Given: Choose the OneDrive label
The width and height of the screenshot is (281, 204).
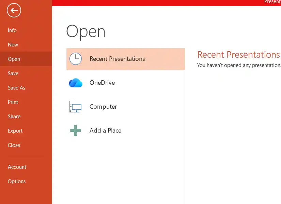Looking at the screenshot, I should click(x=102, y=83).
